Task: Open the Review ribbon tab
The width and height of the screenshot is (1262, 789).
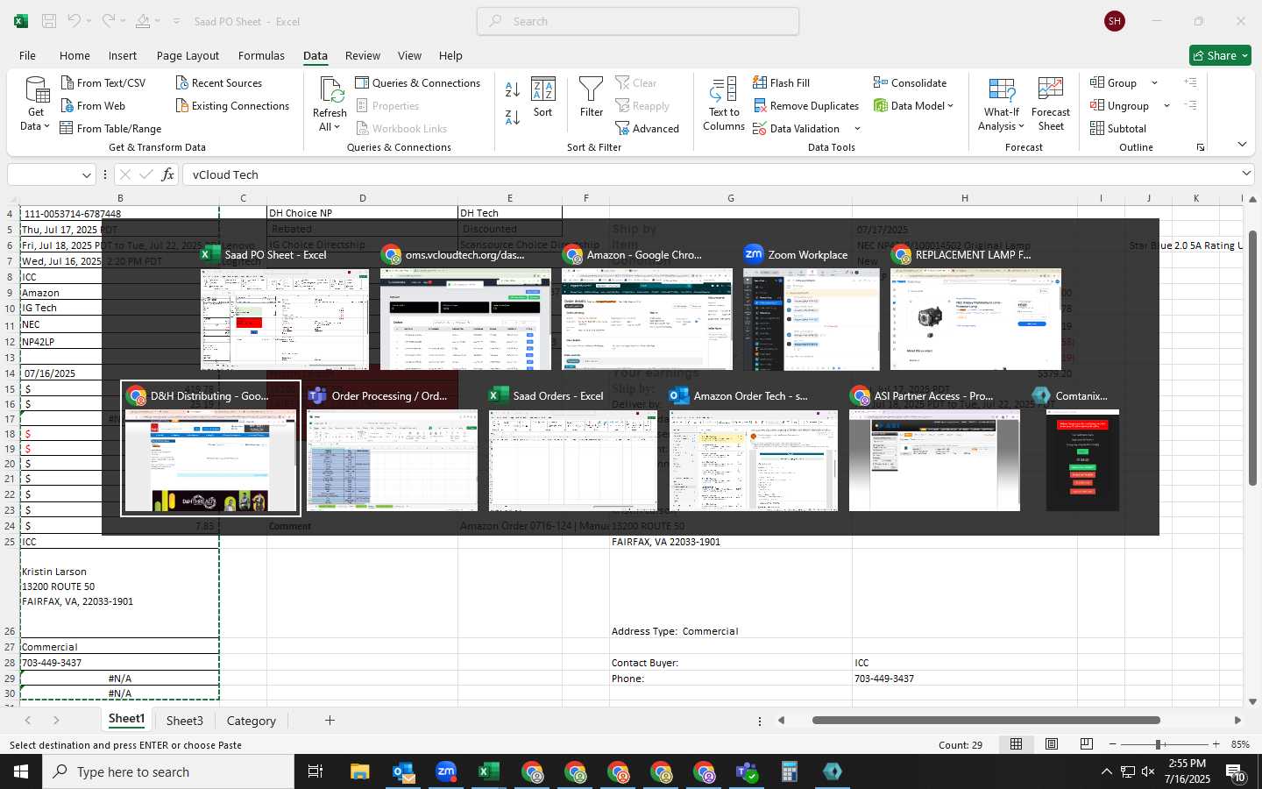Action: click(362, 55)
